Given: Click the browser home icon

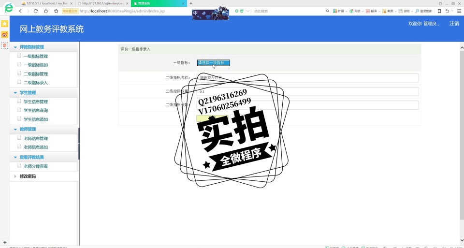Looking at the screenshot, I should [x=46, y=11].
